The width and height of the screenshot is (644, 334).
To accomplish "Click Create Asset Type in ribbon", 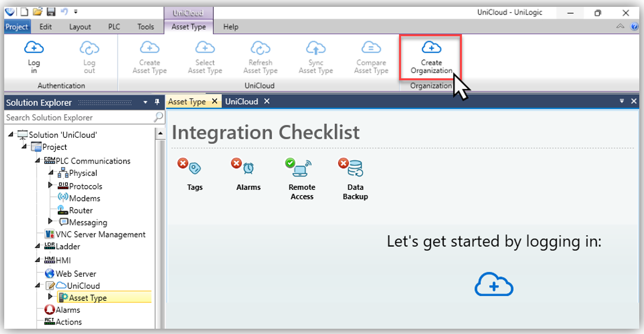I will click(x=150, y=58).
